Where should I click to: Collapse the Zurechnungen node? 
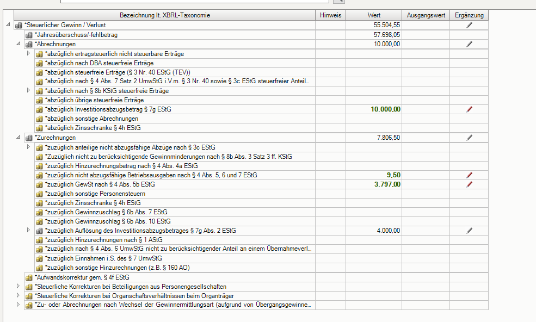click(18, 137)
